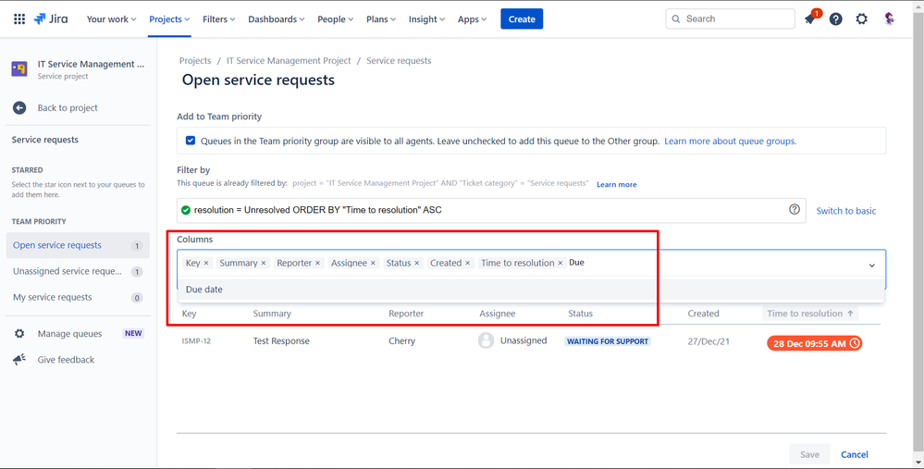The width and height of the screenshot is (924, 469).
Task: Click the Projects breadcrumb link
Action: 195,61
